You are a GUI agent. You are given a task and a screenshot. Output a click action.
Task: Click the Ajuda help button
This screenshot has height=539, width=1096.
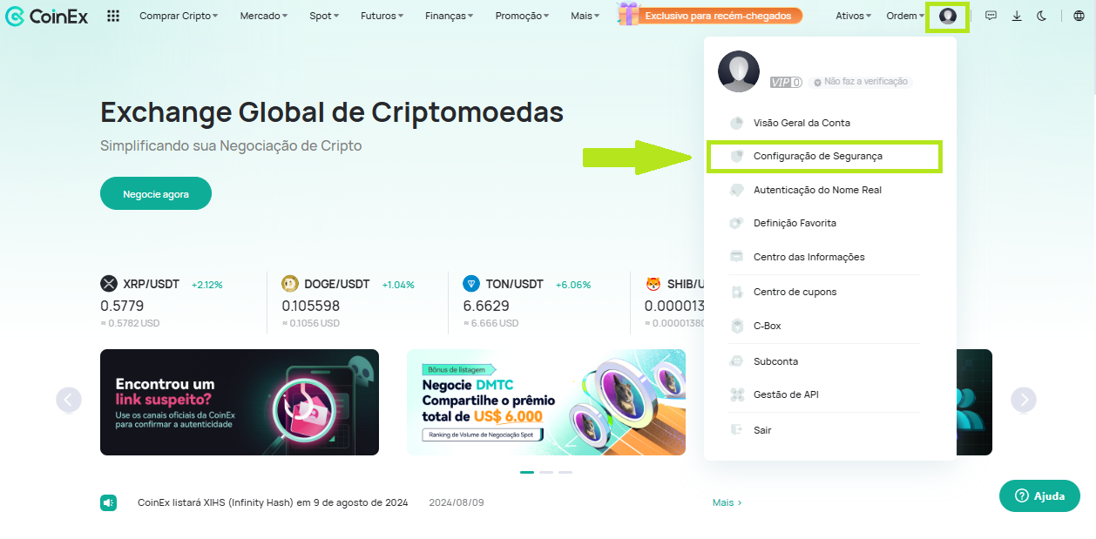(1039, 495)
